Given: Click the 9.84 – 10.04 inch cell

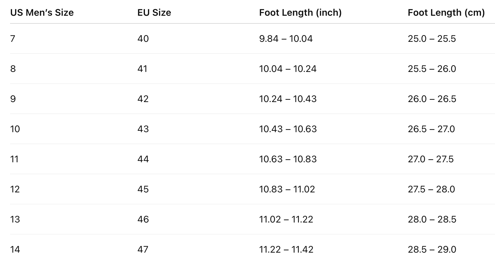Looking at the screenshot, I should (286, 39).
